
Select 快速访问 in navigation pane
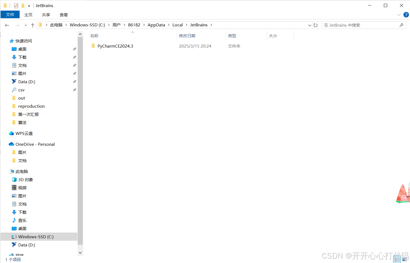[23, 41]
